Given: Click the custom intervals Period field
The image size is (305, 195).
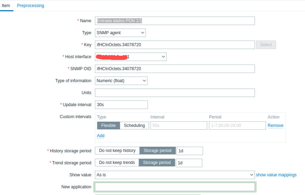Looking at the screenshot, I should click(x=237, y=126).
